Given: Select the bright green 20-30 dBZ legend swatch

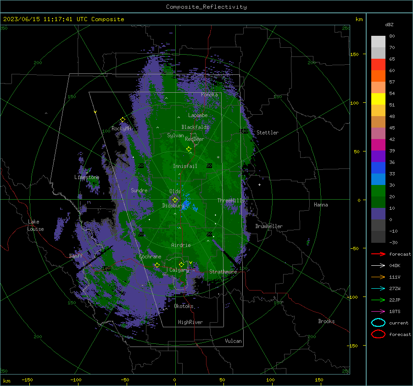Looking at the screenshot, I should [378, 191].
